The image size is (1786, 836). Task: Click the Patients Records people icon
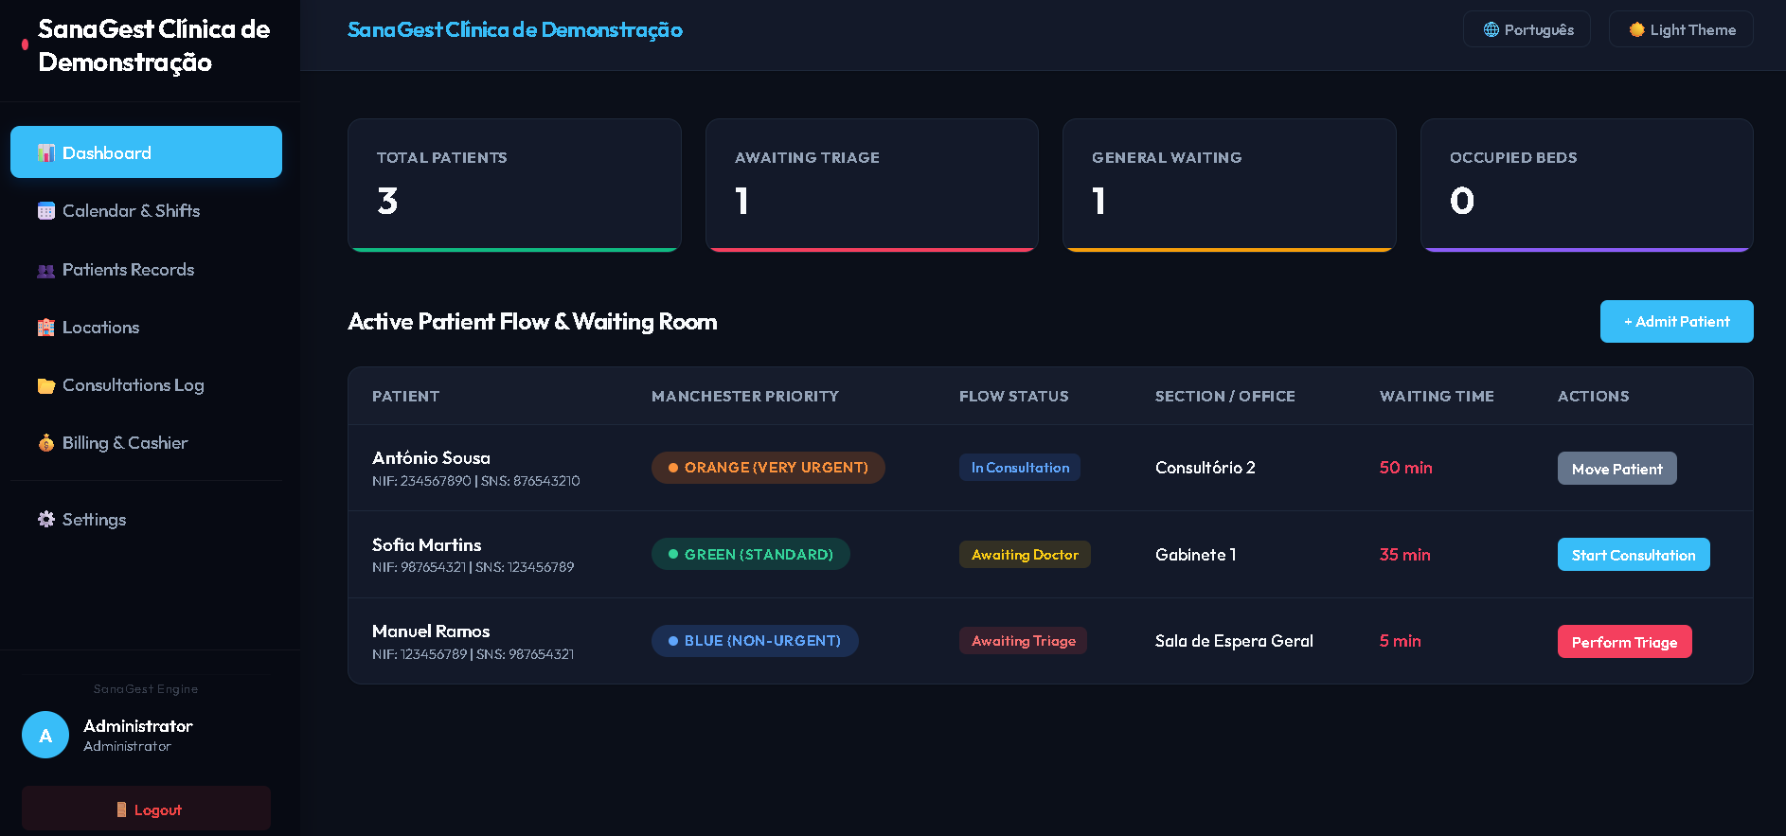pyautogui.click(x=45, y=270)
